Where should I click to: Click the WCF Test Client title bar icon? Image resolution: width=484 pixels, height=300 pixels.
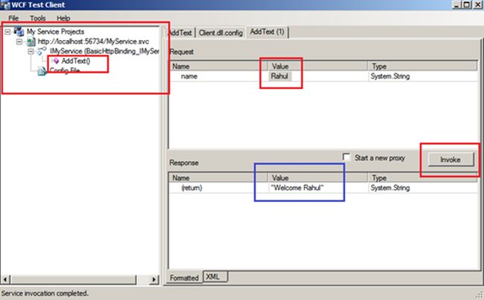click(x=5, y=5)
